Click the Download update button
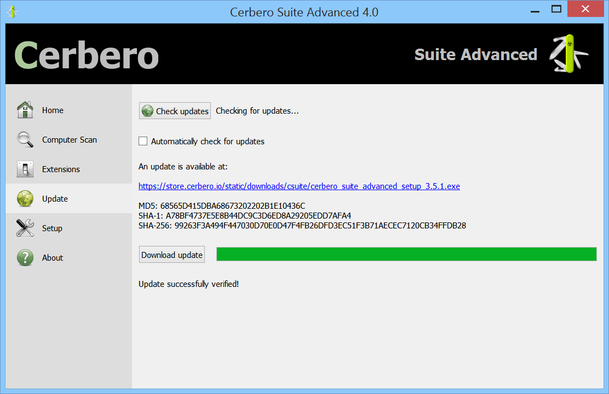This screenshot has width=609, height=394. pyautogui.click(x=171, y=255)
